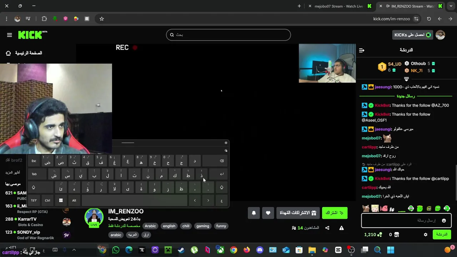Open browser extensions puzzle icon
The image size is (457, 257).
[44, 19]
